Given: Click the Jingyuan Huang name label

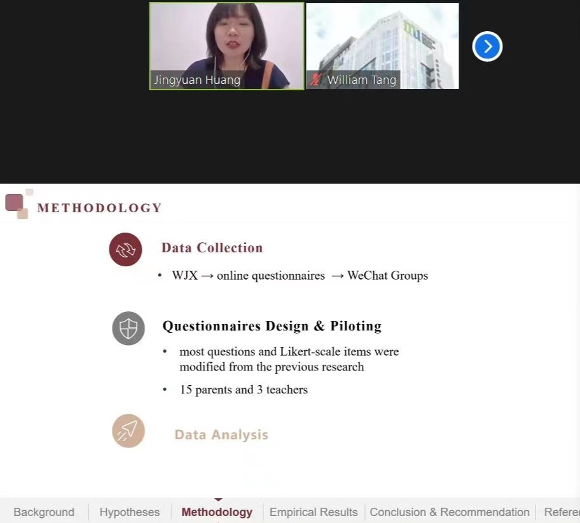Looking at the screenshot, I should [197, 80].
